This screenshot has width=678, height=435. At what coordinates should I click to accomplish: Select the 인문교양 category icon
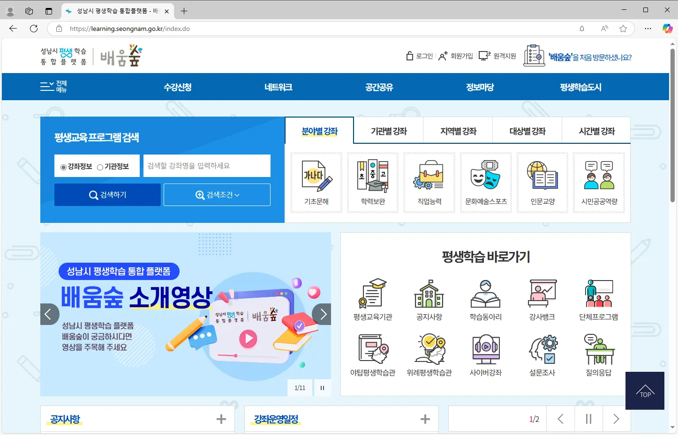coord(542,182)
